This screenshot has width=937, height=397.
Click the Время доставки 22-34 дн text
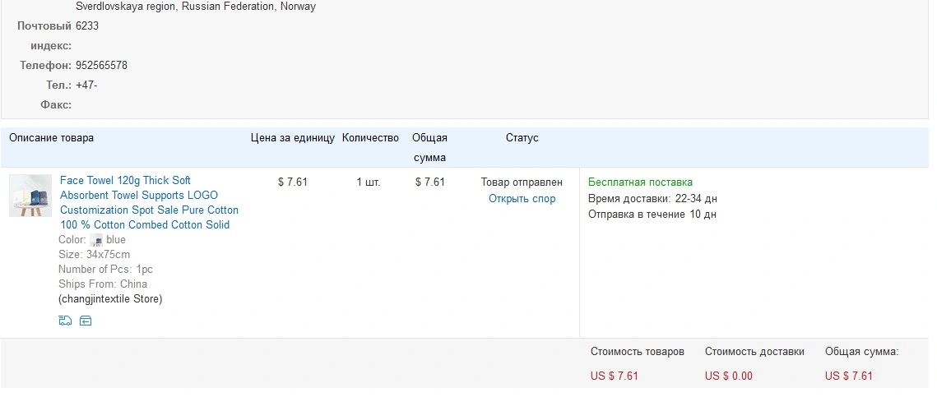pos(652,199)
